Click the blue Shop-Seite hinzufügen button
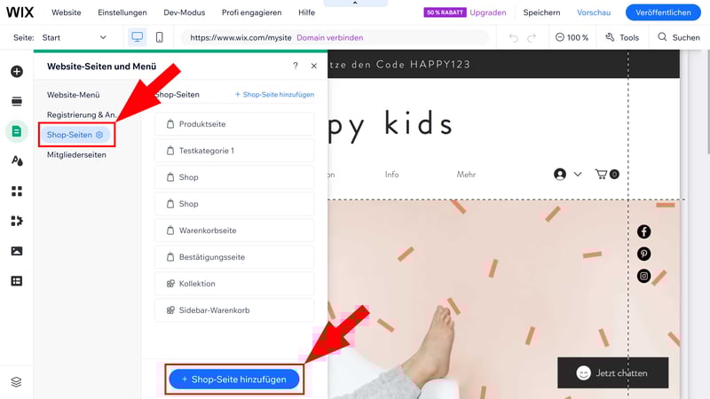 234,379
